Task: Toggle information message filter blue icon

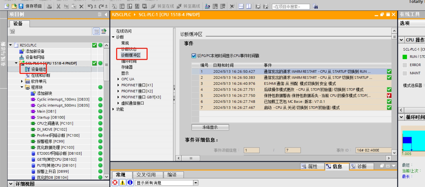Action: [130, 182]
